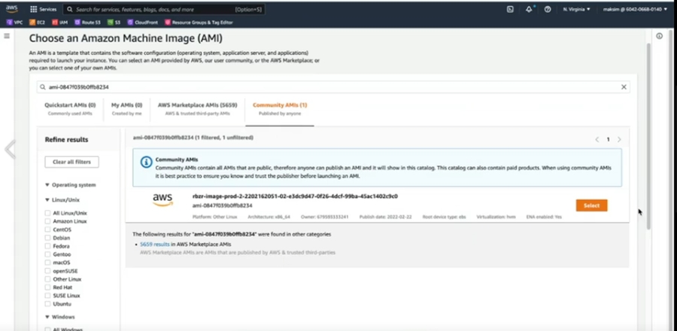Viewport: 677px width, 331px height.
Task: Enable the Ubuntu filter checkbox
Action: [x=48, y=304]
